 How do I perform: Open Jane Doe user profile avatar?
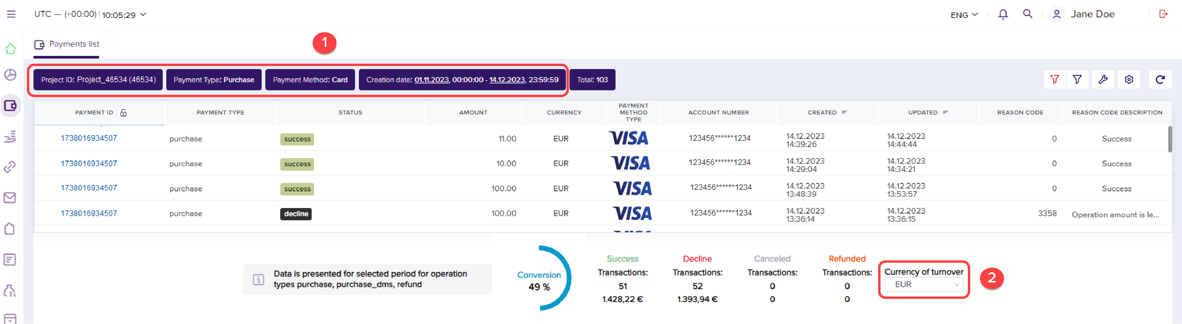(x=1056, y=14)
